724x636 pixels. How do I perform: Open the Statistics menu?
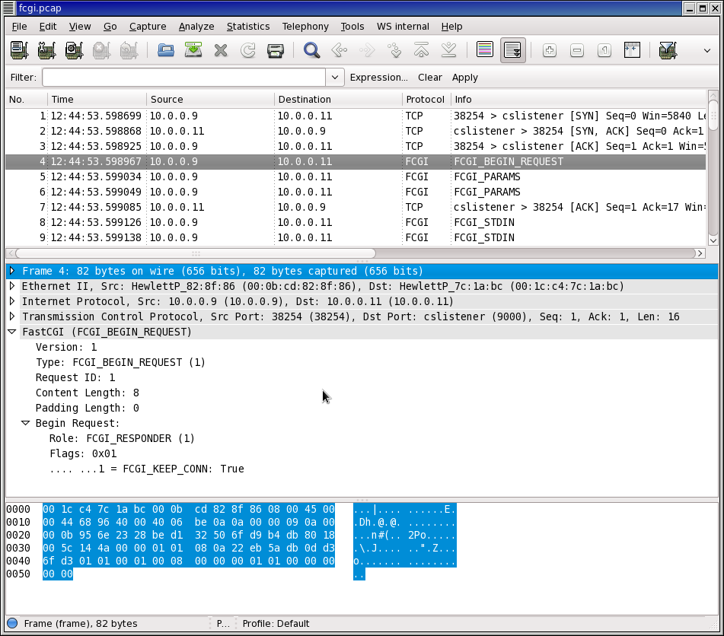click(248, 27)
